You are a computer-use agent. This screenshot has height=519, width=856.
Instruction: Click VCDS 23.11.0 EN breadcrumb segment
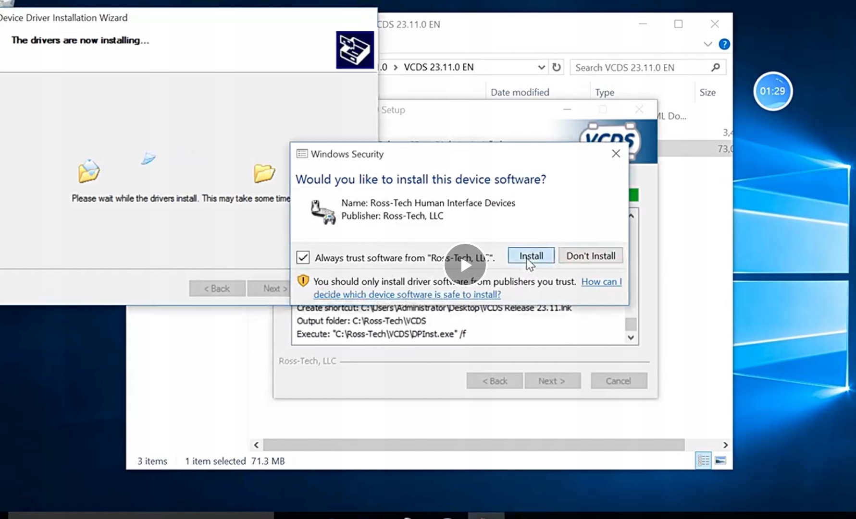click(x=438, y=67)
